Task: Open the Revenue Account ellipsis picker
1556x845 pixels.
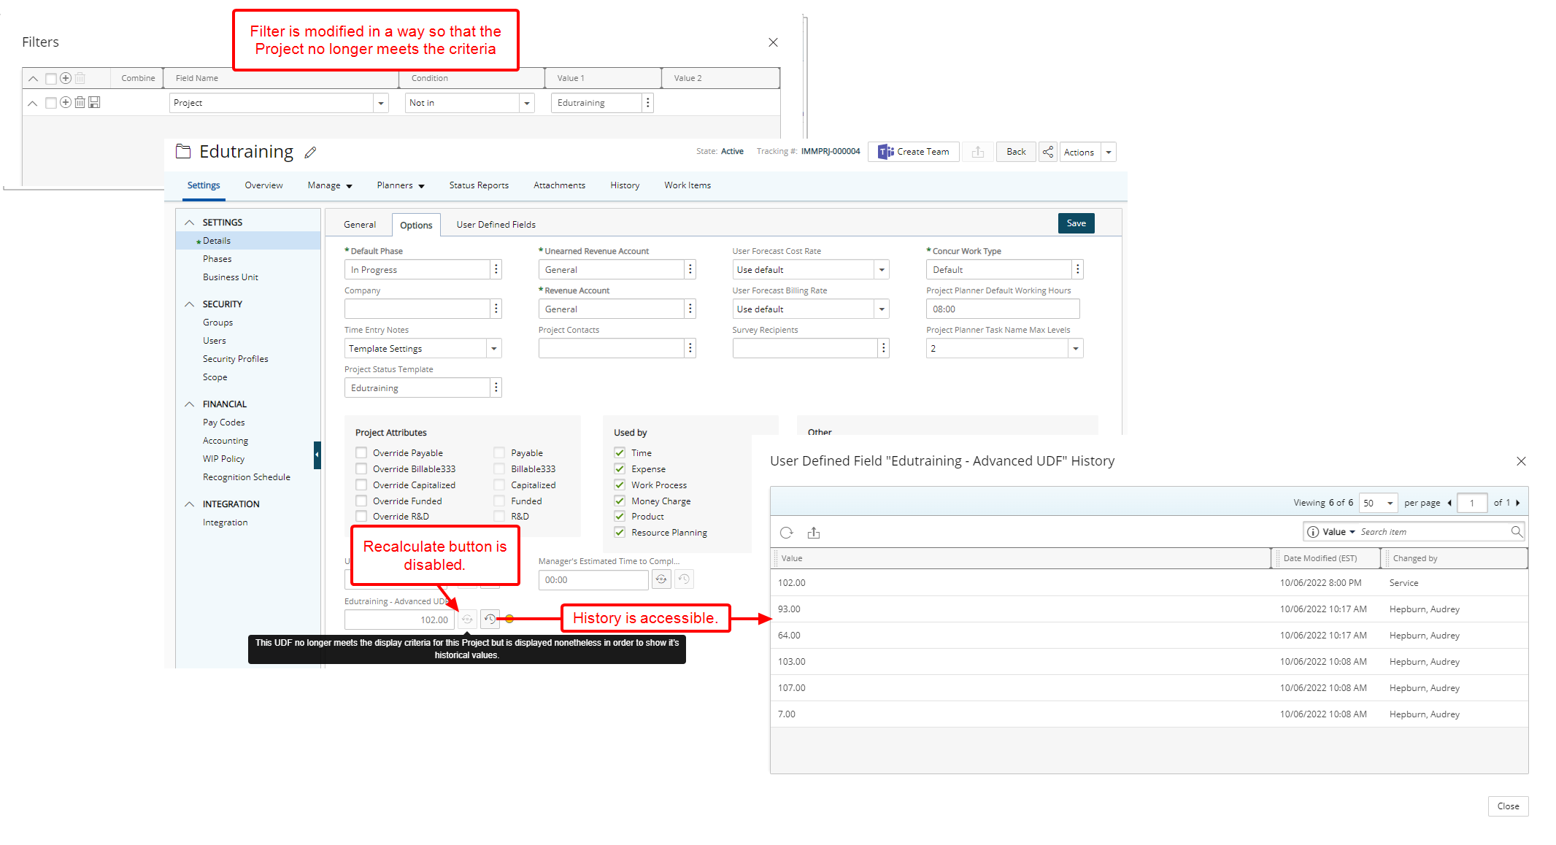Action: click(x=690, y=309)
